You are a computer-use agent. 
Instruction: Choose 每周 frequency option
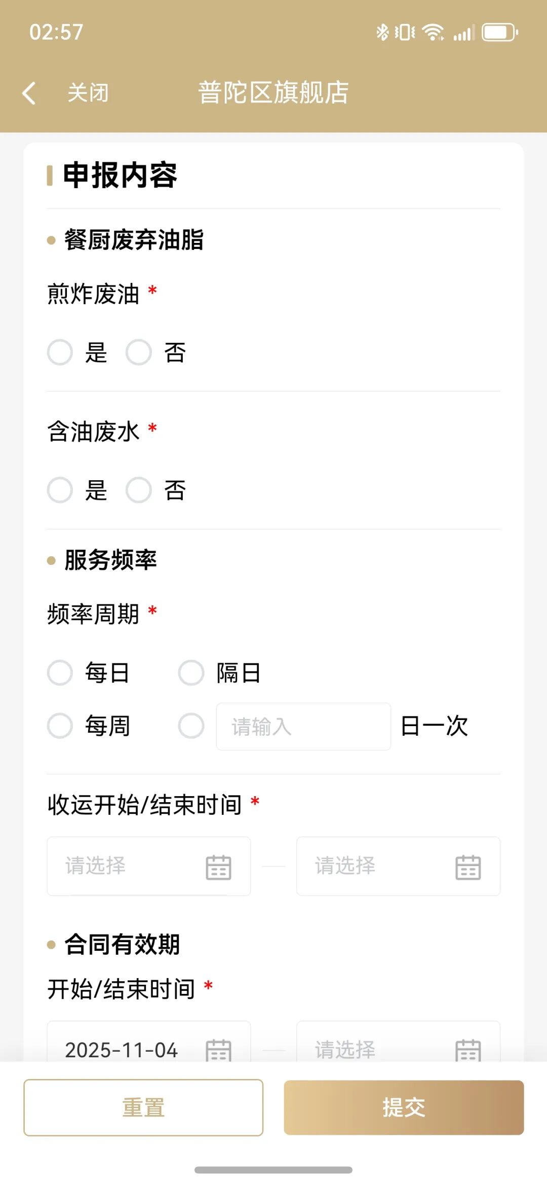60,726
